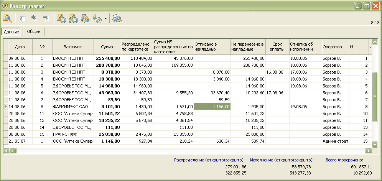
Task: Expand the dropdown arrow beside disc icon
Action: coord(105,18)
